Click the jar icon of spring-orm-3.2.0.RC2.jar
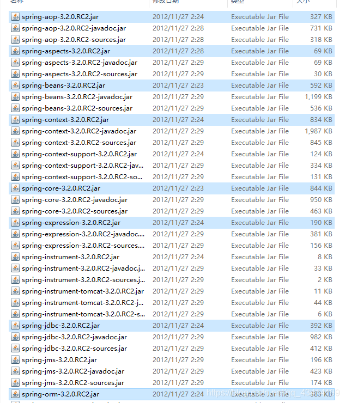 tap(15, 394)
